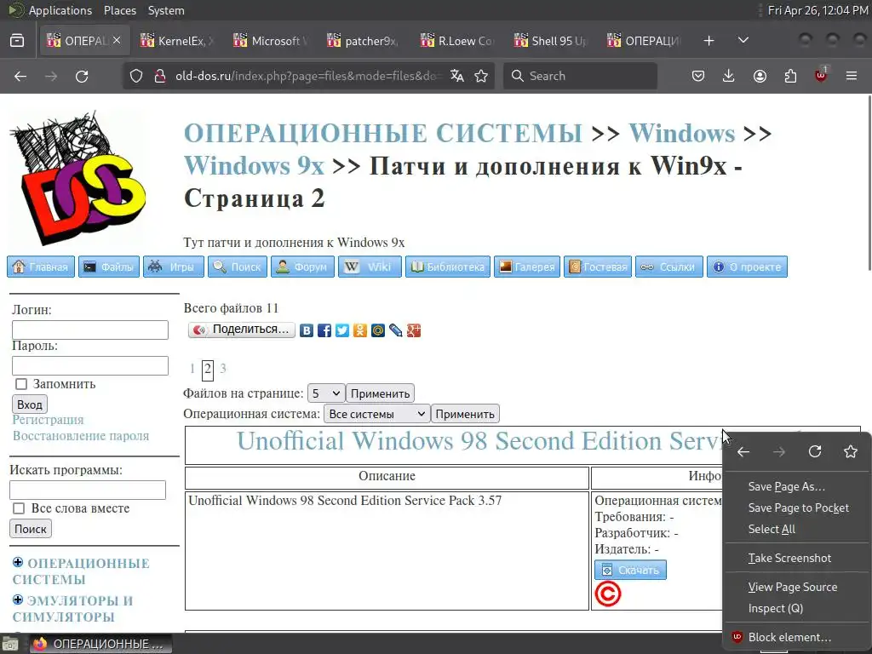Share via VK icon
The width and height of the screenshot is (872, 654).
(307, 331)
